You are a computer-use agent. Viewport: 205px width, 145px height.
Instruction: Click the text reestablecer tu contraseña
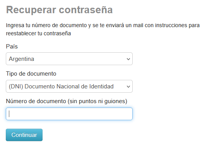coord(38,33)
